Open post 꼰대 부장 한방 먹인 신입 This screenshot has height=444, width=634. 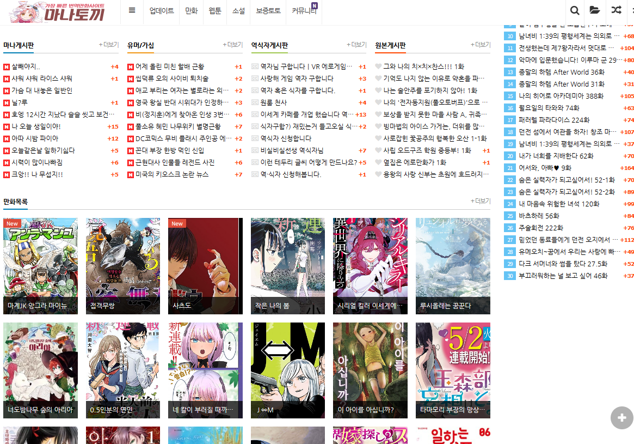point(169,150)
